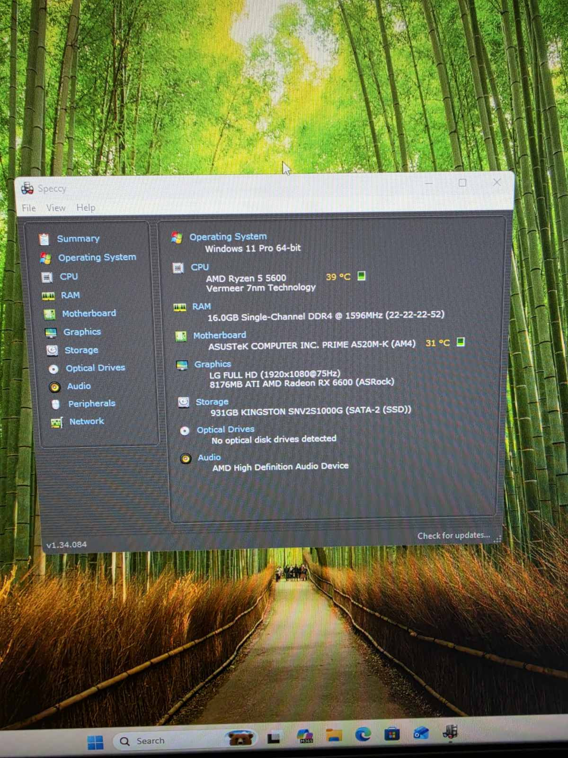Select RAM in the left sidebar
Screen dimensions: 568x758
coord(70,295)
